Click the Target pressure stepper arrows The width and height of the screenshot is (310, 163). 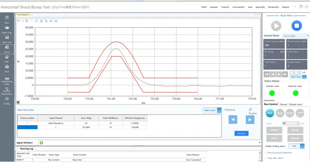point(298,123)
